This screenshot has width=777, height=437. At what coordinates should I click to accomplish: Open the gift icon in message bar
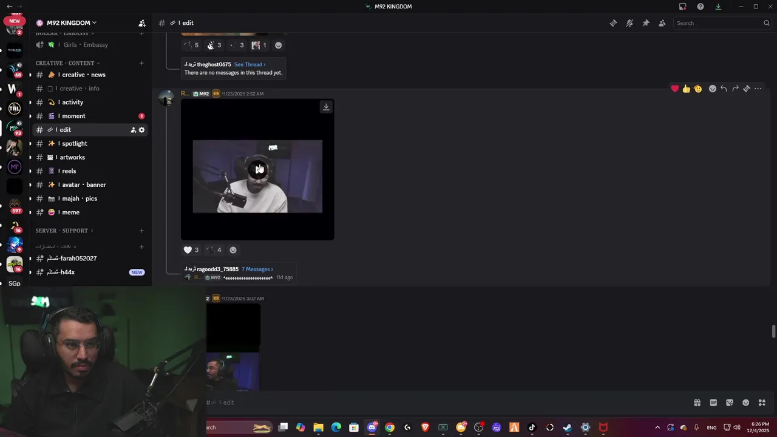pyautogui.click(x=697, y=402)
